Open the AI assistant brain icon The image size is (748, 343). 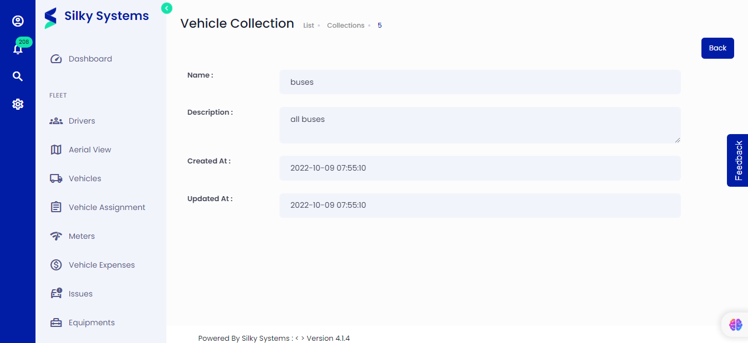click(735, 324)
